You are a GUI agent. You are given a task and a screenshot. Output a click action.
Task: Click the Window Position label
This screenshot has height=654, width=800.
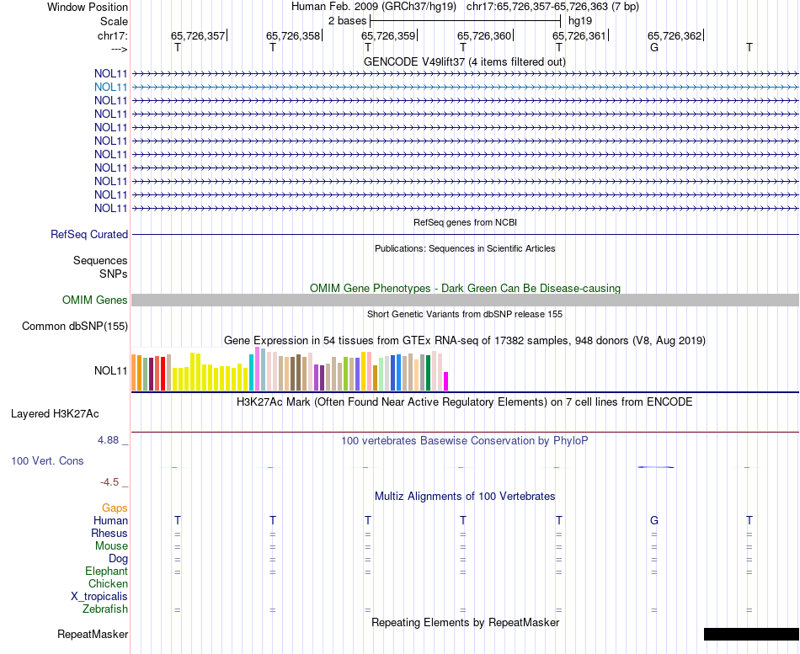[x=88, y=7]
